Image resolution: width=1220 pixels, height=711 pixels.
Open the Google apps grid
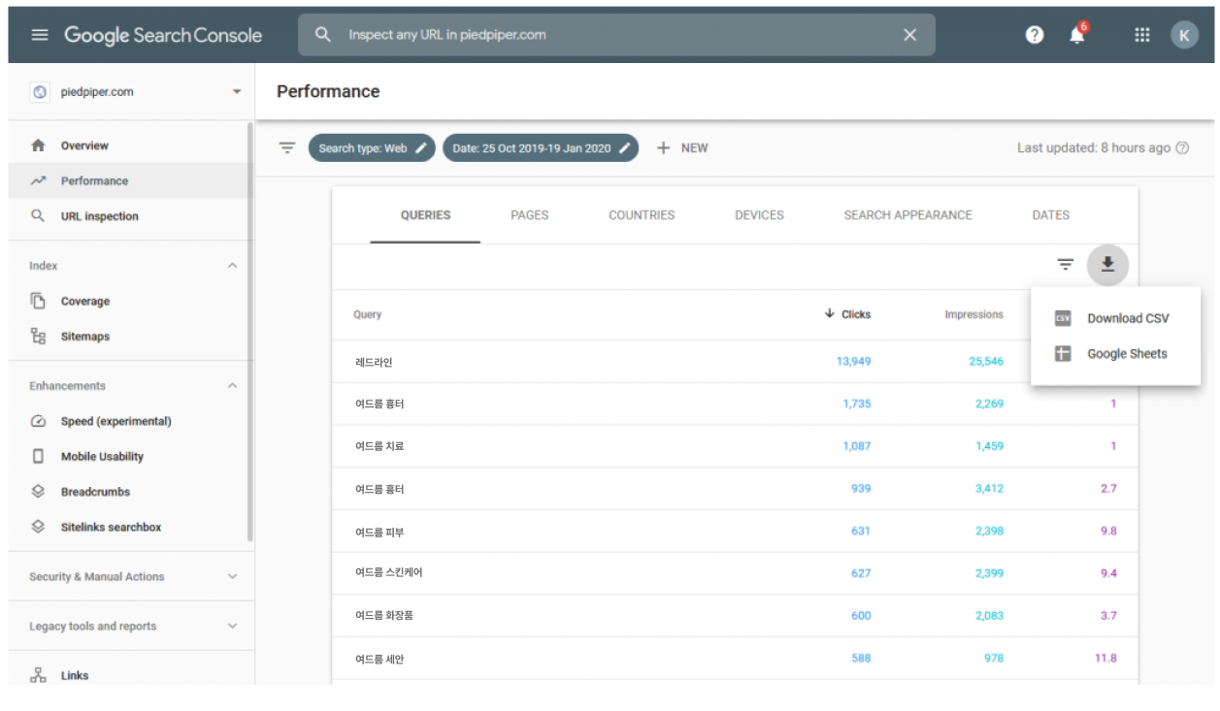tap(1142, 35)
